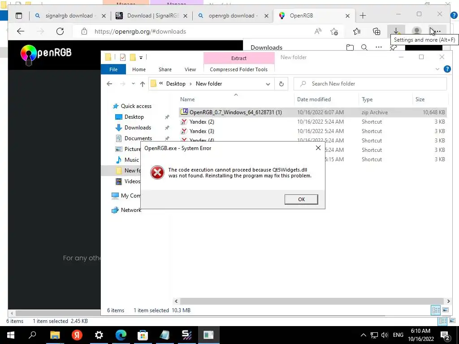This screenshot has width=459, height=344.
Task: Close the OpenRGB browser tab
Action: (x=347, y=16)
